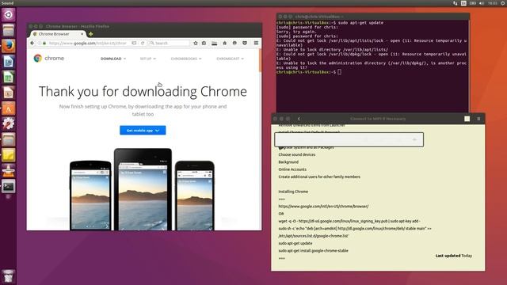507x285 pixels.
Task: Open the Firefox hamburger menu
Action: 256,43
